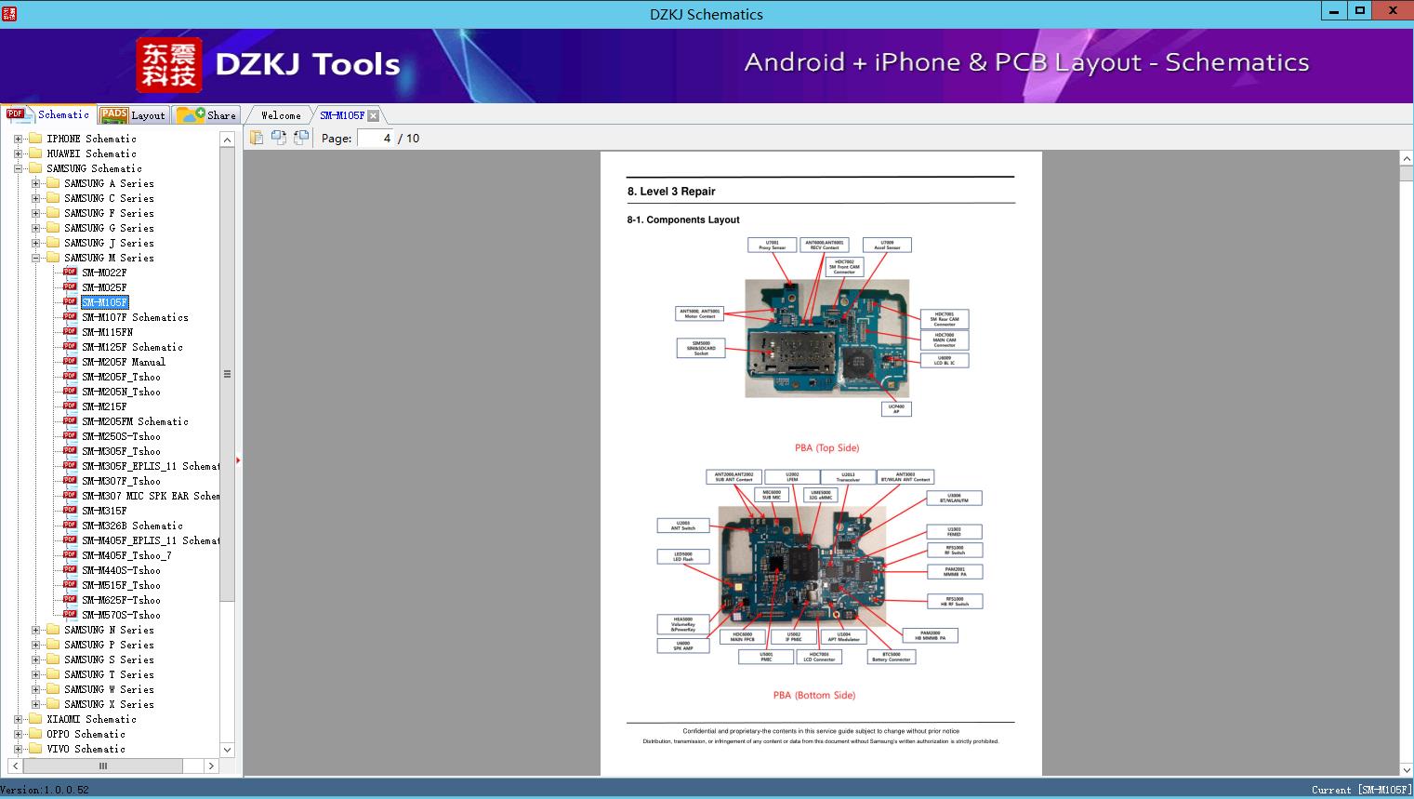The image size is (1414, 799).
Task: Select SM-M205FM Schematic tree item
Action: pos(135,421)
